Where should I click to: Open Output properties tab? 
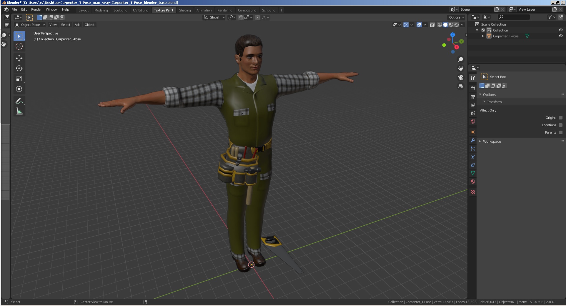(473, 97)
